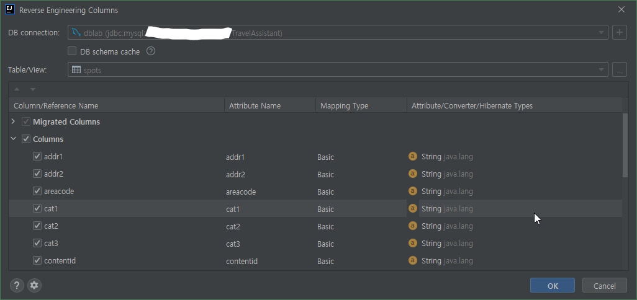Viewport: 637px width, 300px height.
Task: Open the settings gear icon
Action: (34, 286)
